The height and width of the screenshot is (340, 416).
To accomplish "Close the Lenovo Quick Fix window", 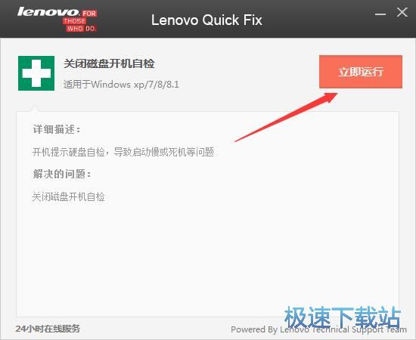I will coord(402,12).
